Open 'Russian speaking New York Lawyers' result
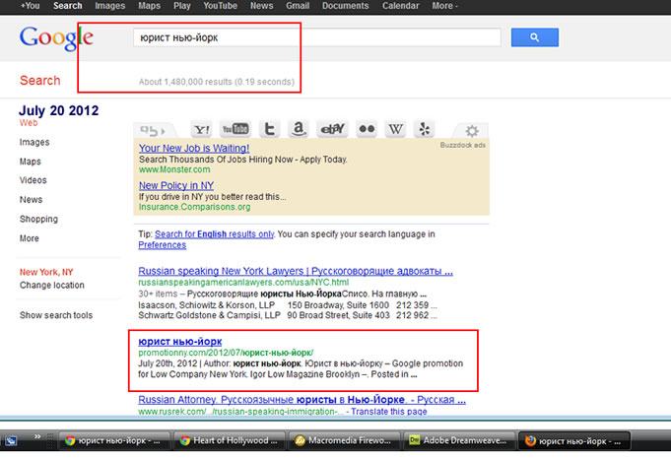 pos(296,271)
